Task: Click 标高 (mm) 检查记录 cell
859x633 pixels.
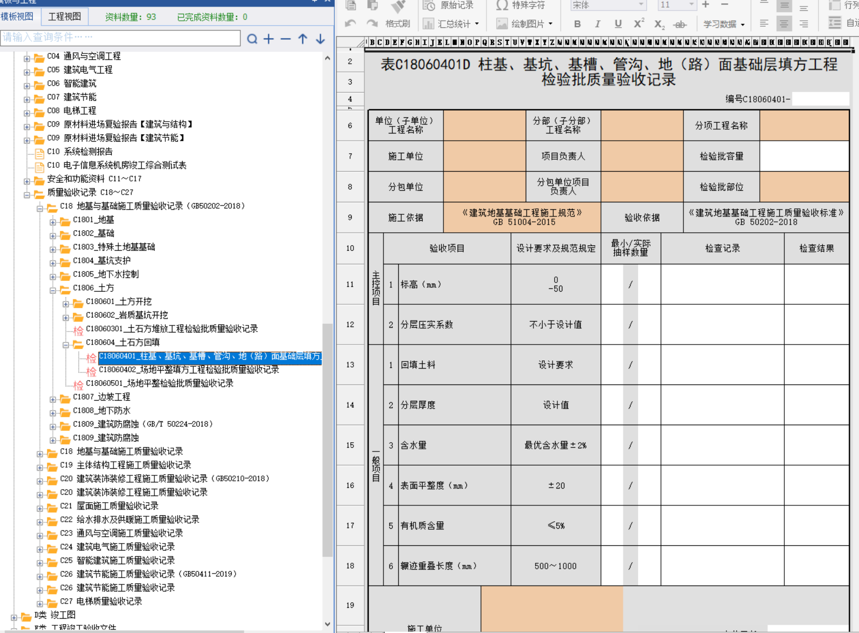Action: 722,284
